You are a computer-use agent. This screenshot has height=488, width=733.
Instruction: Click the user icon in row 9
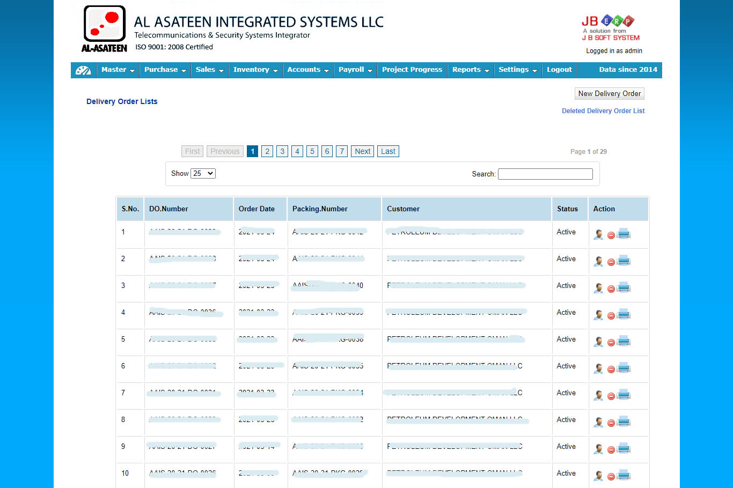coord(598,449)
